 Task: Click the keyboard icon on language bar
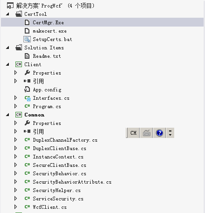click(x=147, y=133)
